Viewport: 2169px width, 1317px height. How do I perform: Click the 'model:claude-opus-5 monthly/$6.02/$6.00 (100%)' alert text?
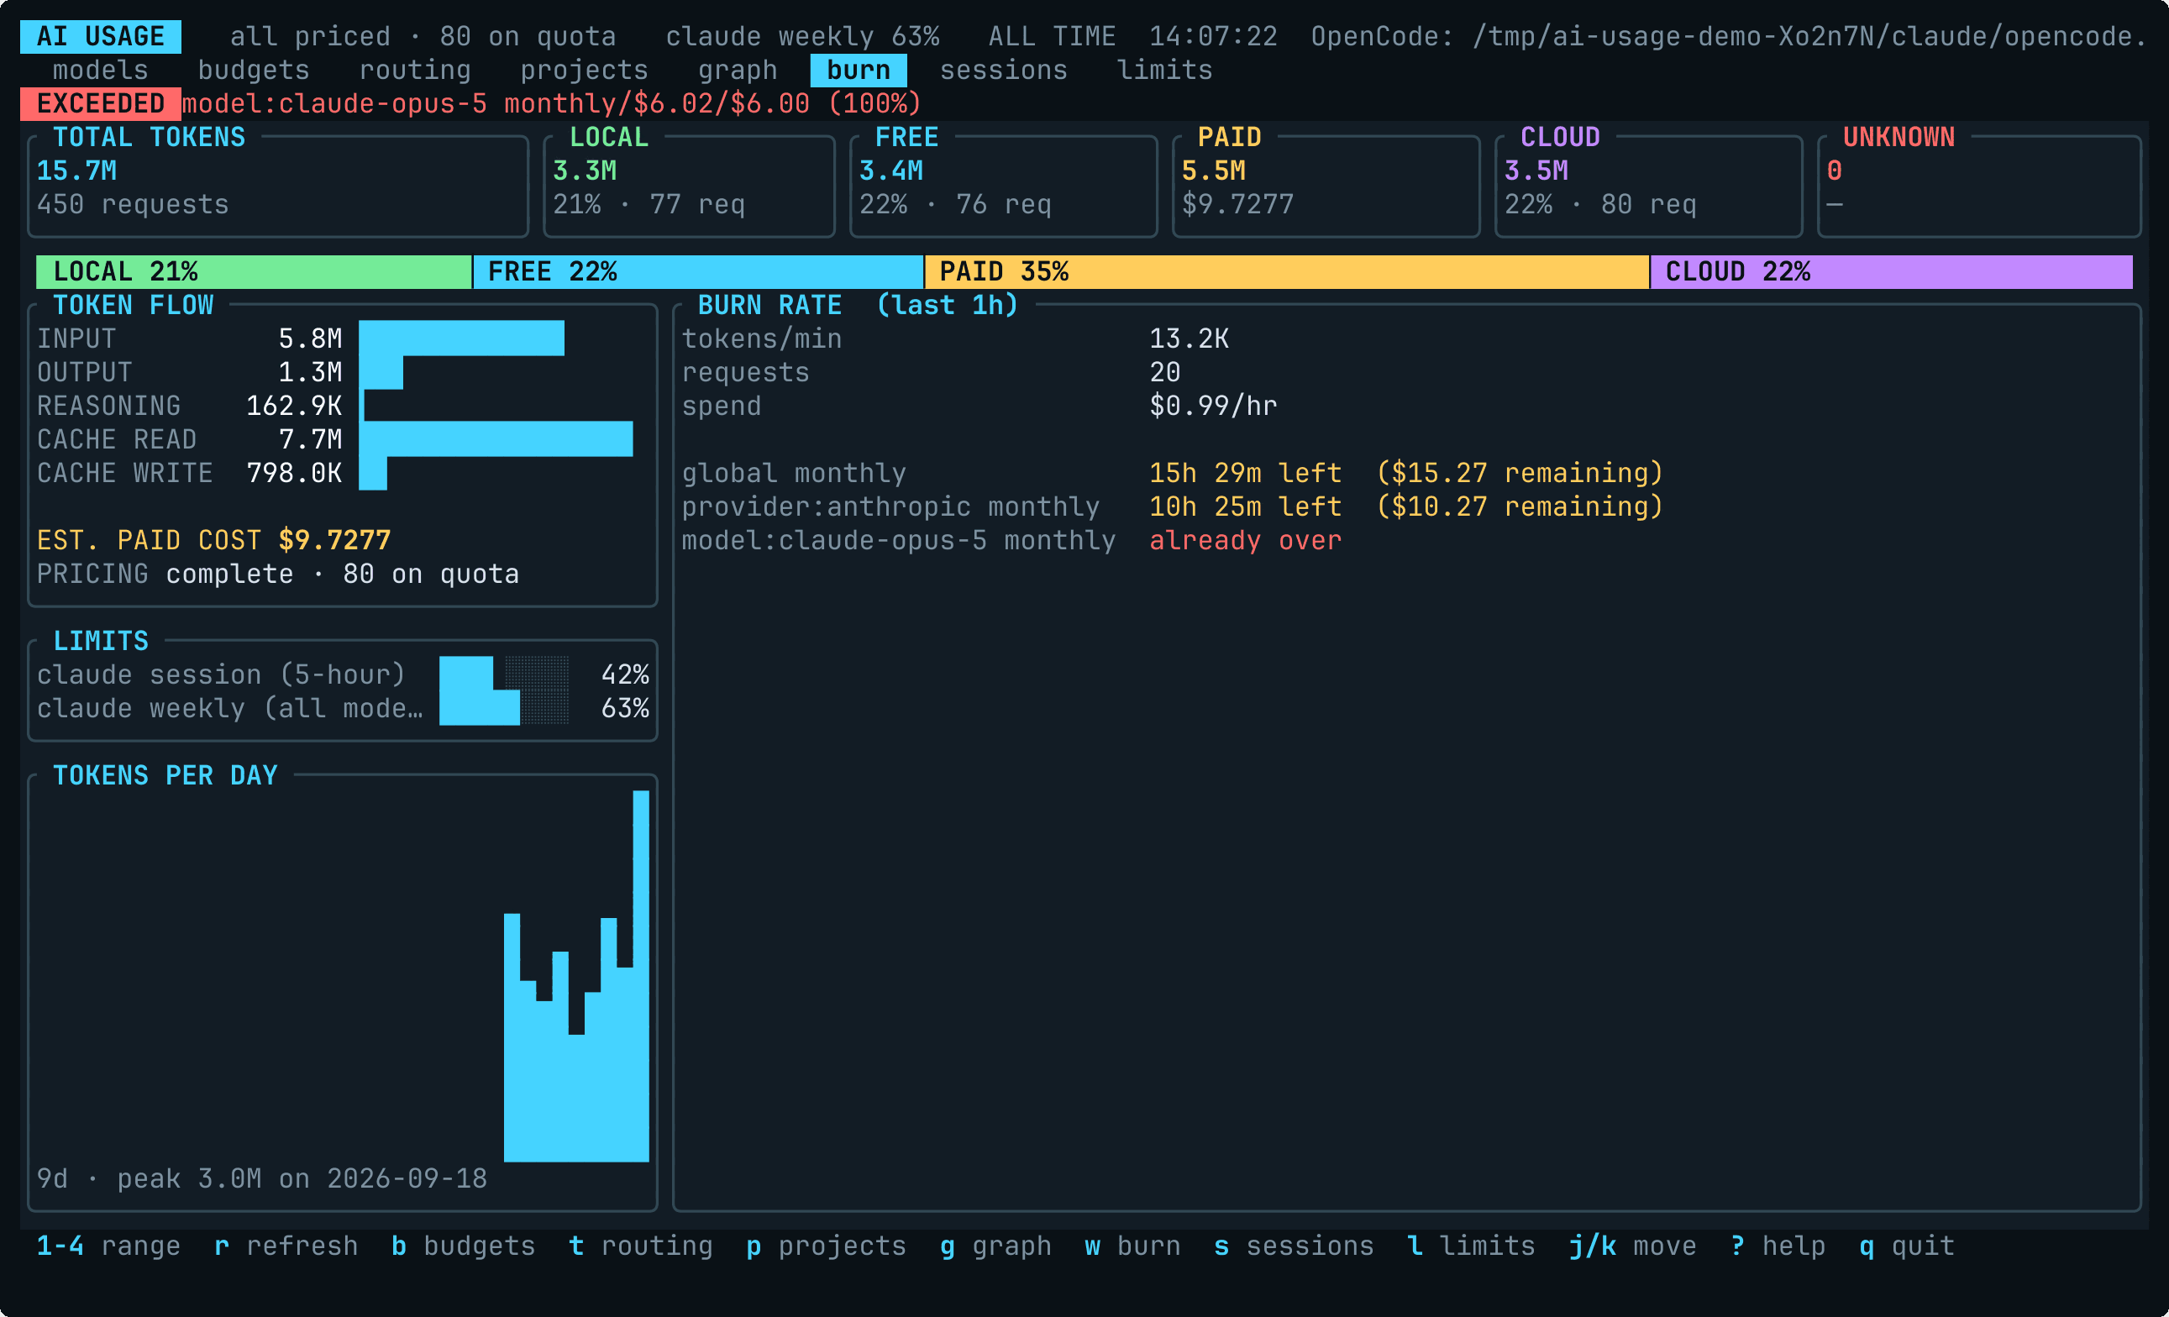pos(552,104)
